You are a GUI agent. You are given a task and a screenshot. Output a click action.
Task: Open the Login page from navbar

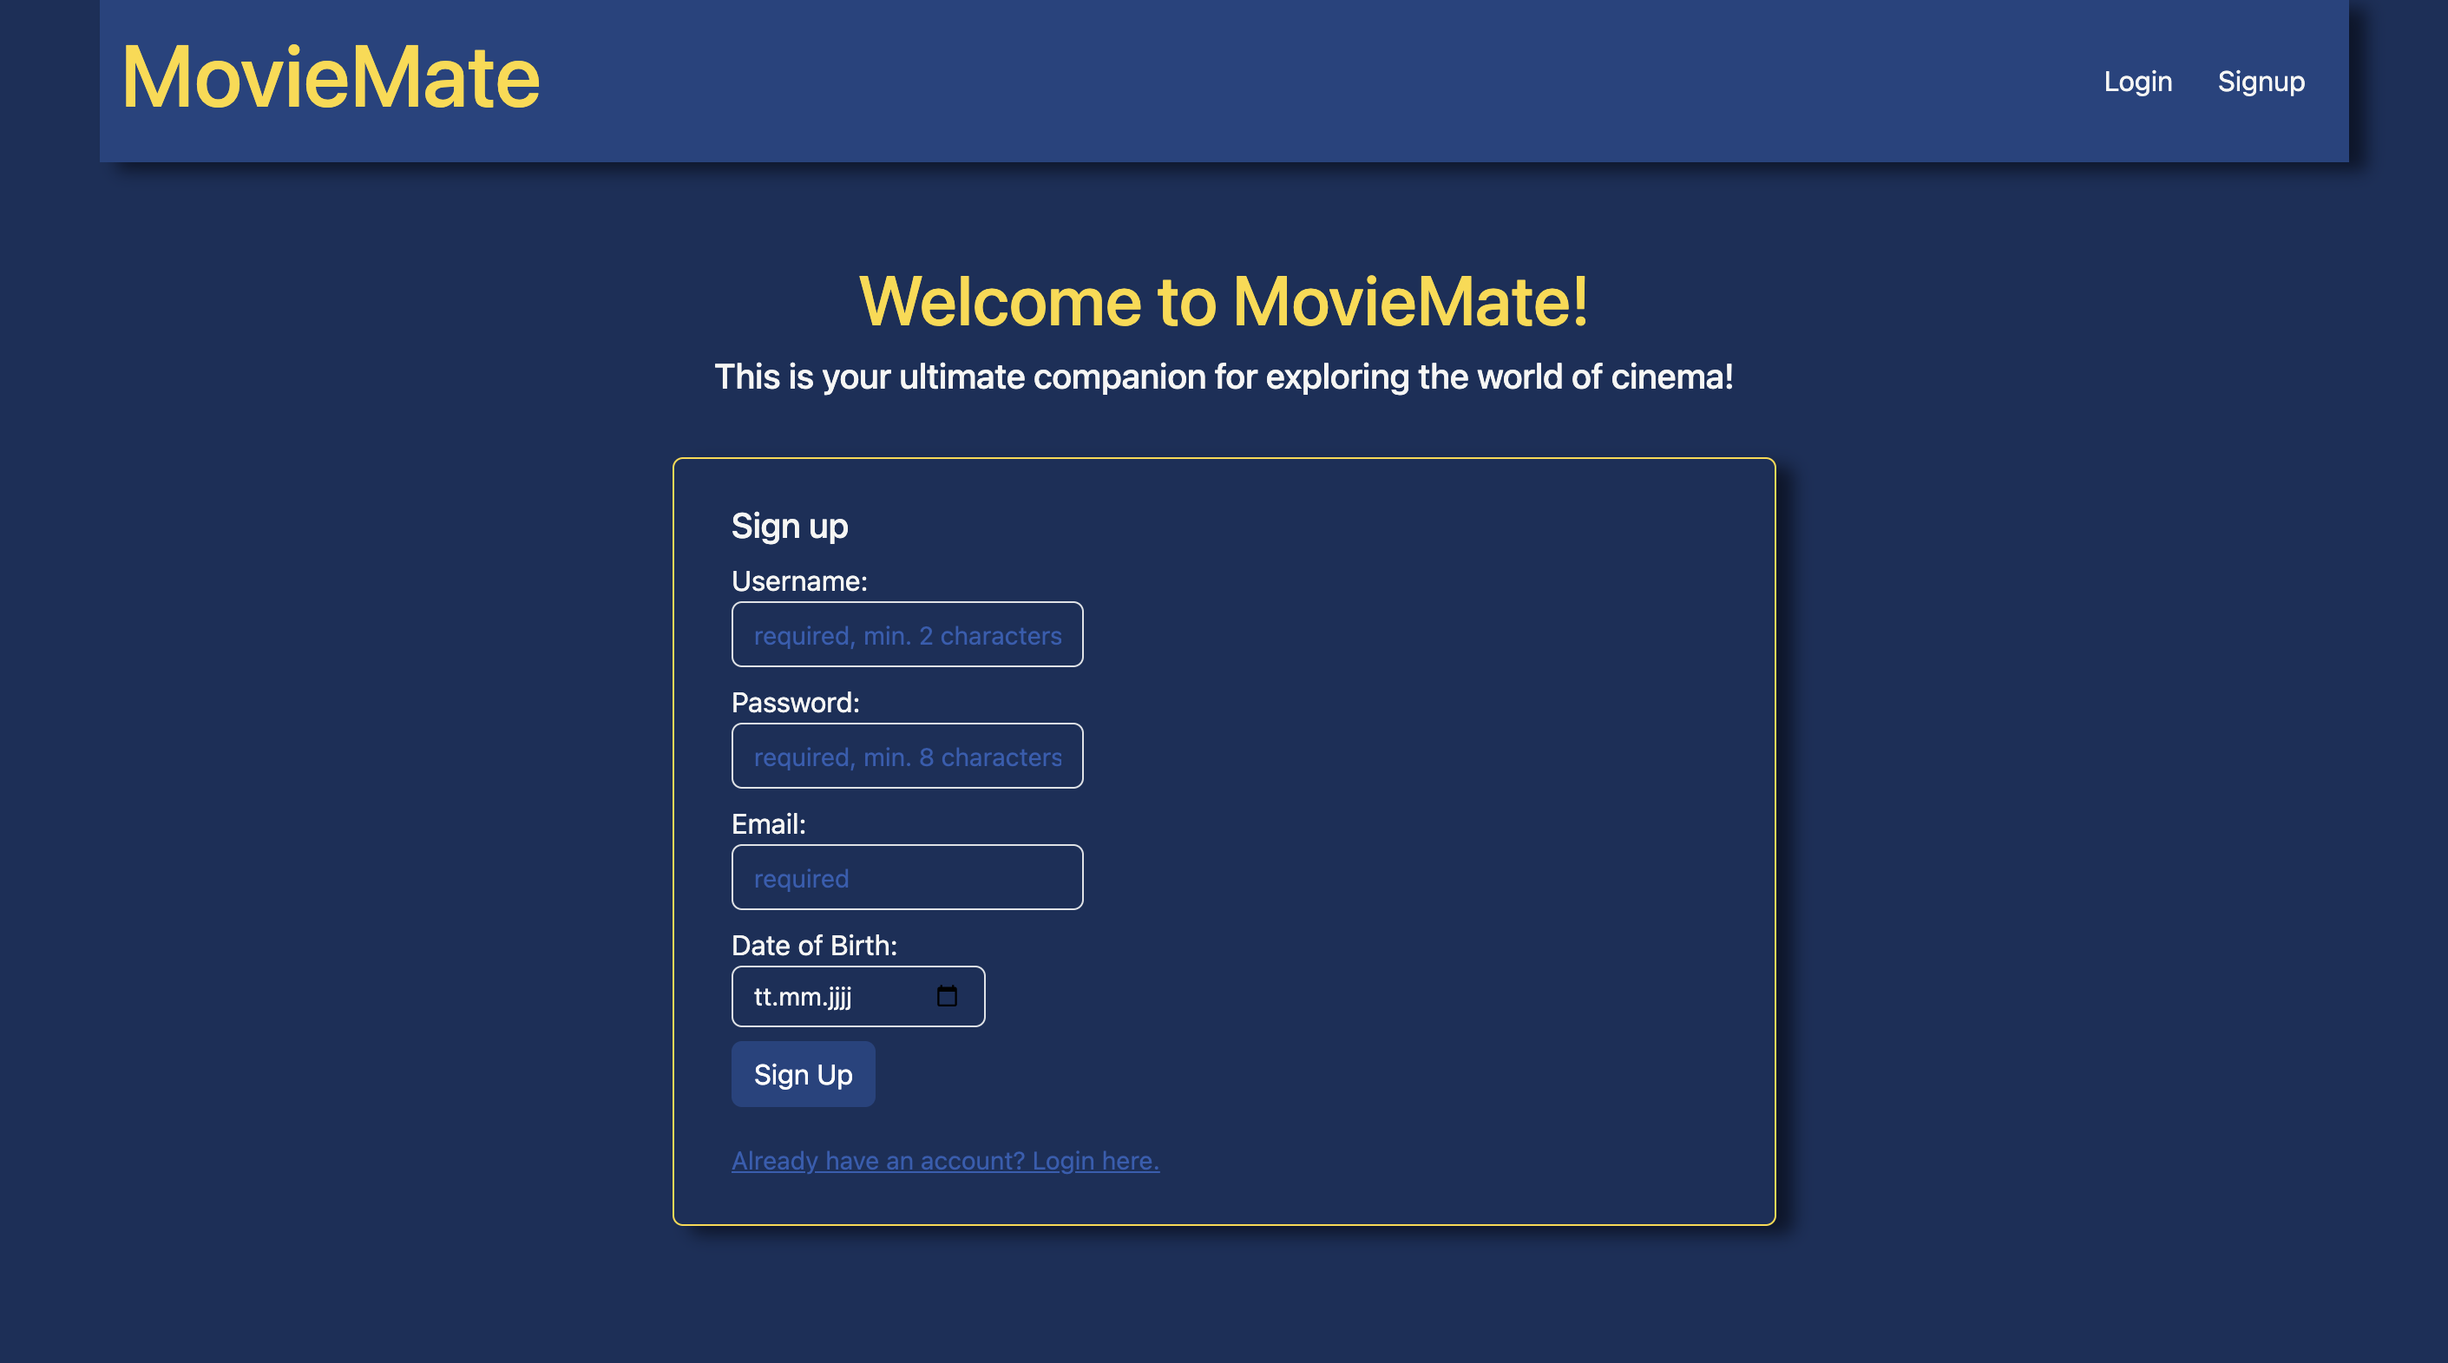2137,82
